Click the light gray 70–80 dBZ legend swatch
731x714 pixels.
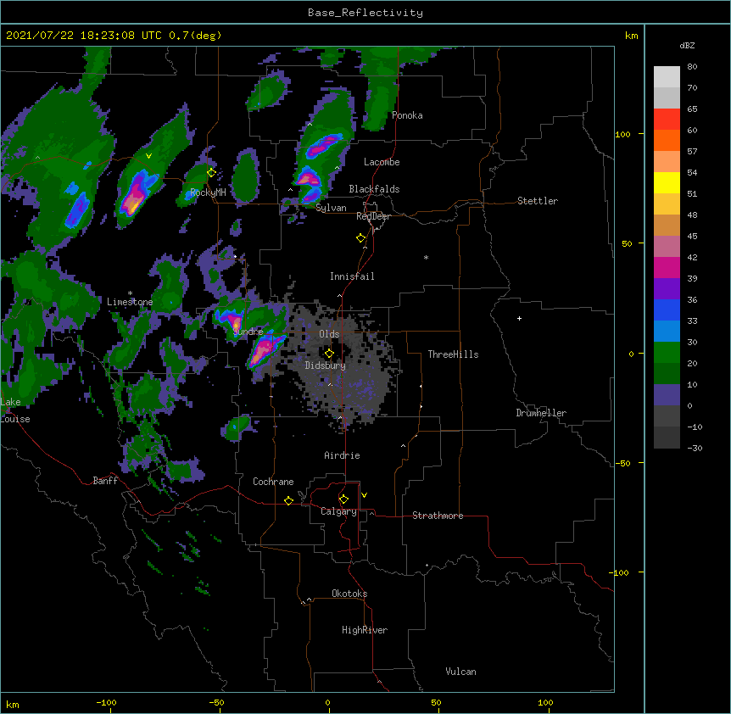(x=667, y=77)
